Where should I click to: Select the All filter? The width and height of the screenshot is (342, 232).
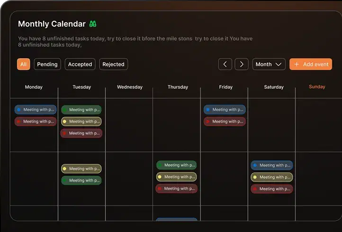click(23, 64)
